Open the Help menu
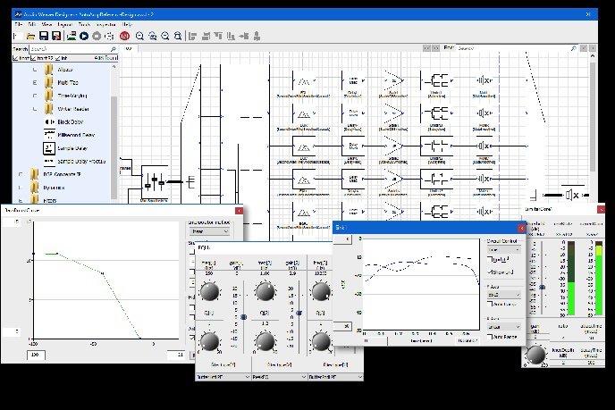The width and height of the screenshot is (615, 410). click(x=127, y=24)
